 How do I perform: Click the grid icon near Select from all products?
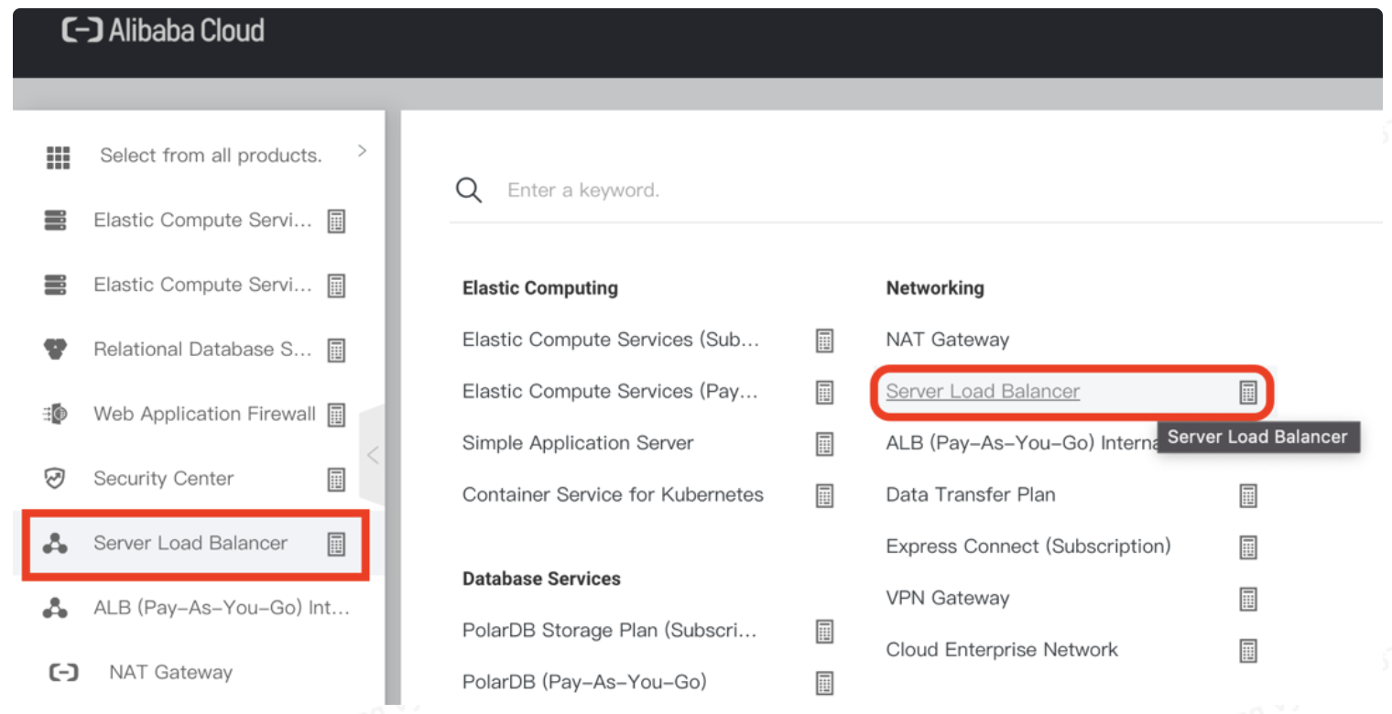(x=57, y=155)
